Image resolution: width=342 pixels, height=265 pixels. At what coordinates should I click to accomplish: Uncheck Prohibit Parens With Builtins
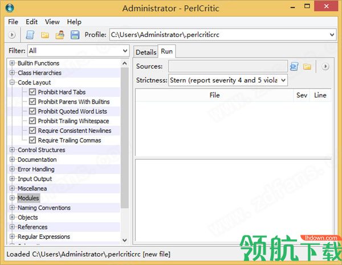coord(32,101)
